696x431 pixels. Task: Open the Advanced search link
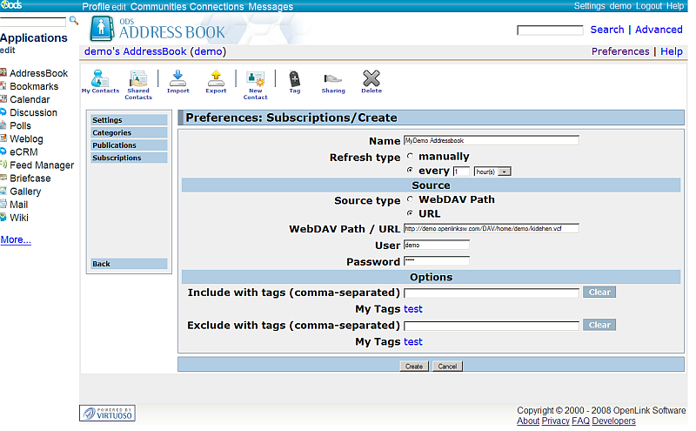659,30
